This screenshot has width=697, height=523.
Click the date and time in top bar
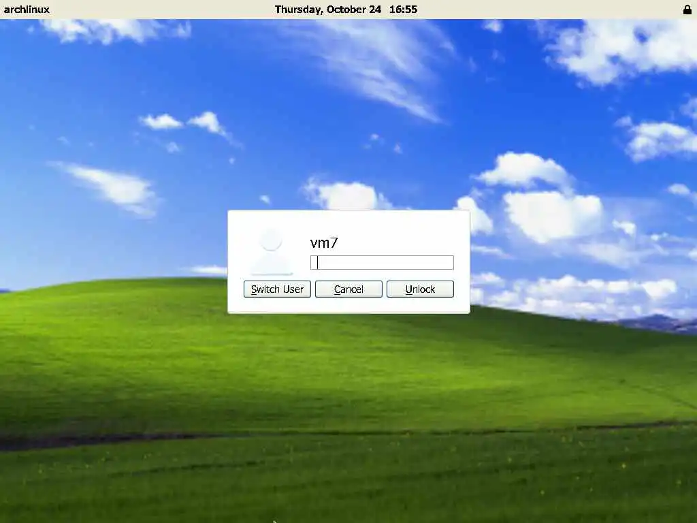[x=346, y=10]
